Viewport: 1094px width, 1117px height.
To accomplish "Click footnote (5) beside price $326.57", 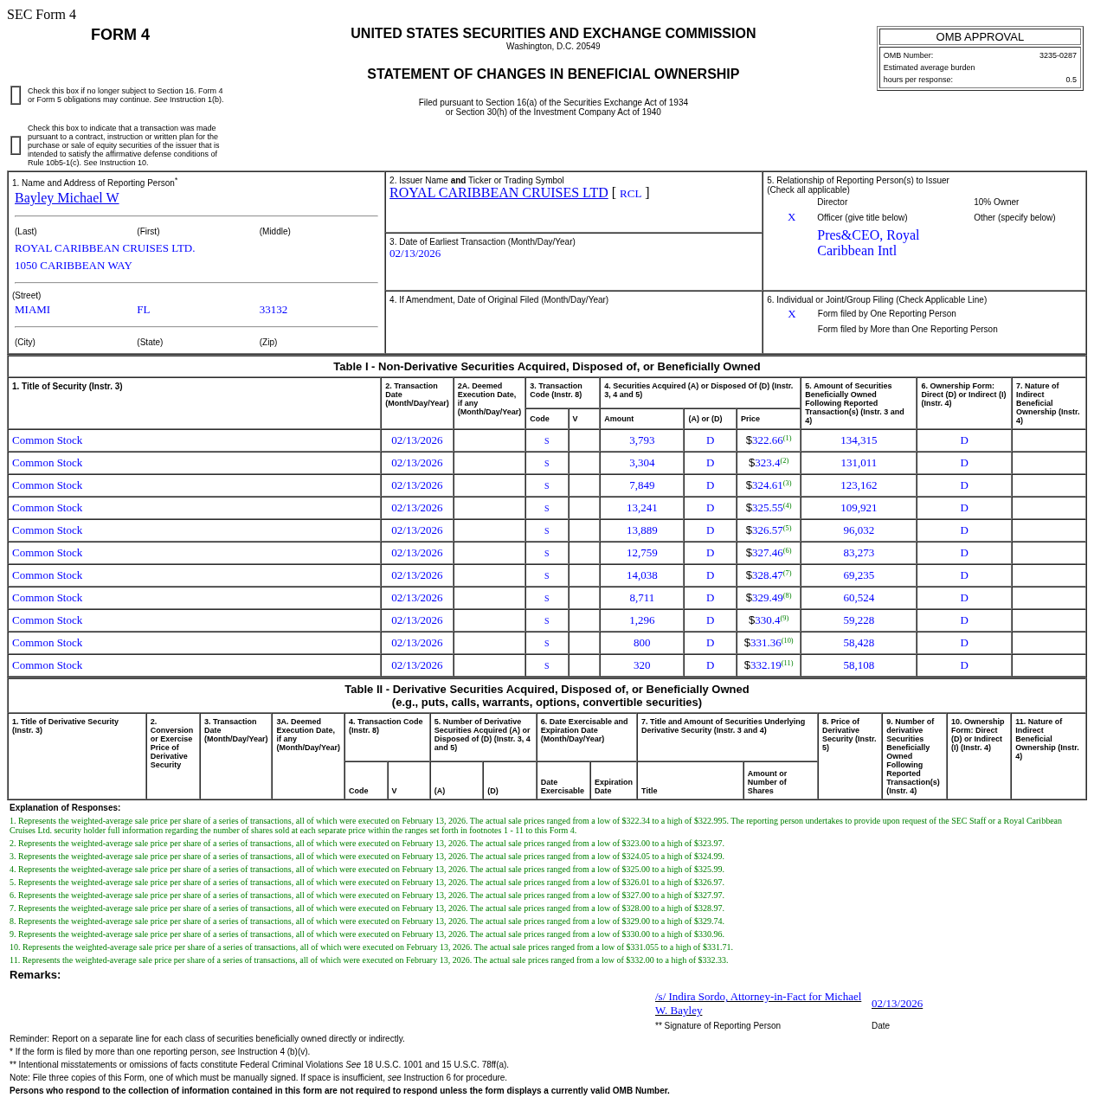I will [787, 528].
